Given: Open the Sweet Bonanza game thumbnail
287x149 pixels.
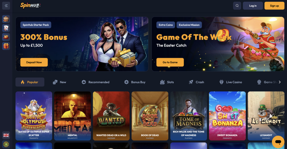Looking at the screenshot, I should tap(227, 116).
